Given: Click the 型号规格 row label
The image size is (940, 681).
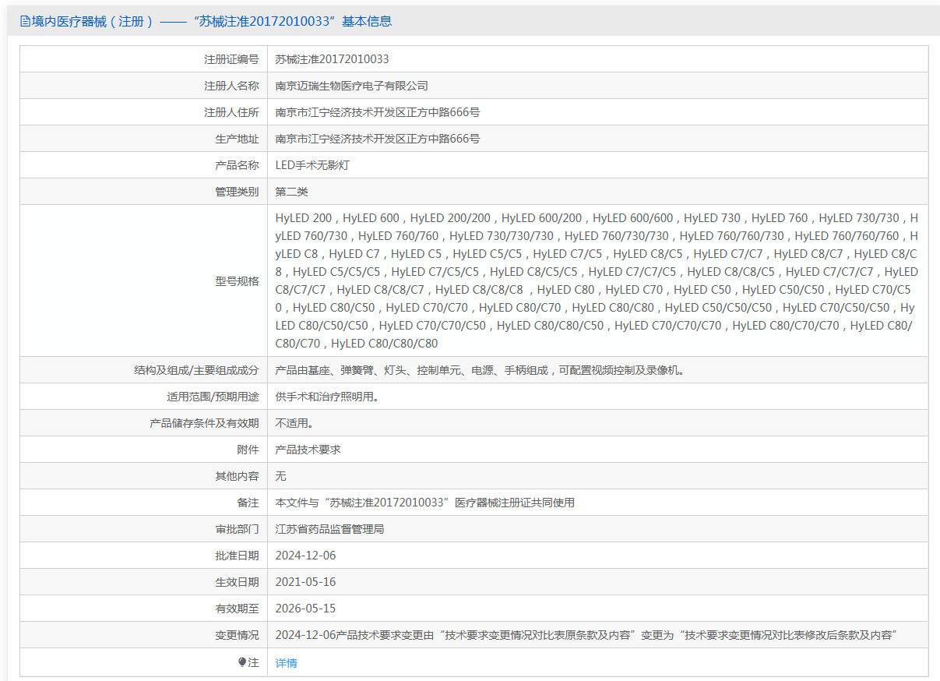Looking at the screenshot, I should tap(237, 281).
